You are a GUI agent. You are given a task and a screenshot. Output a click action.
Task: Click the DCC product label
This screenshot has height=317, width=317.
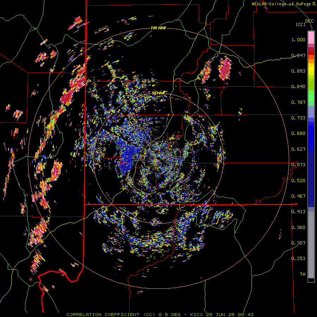pyautogui.click(x=310, y=21)
